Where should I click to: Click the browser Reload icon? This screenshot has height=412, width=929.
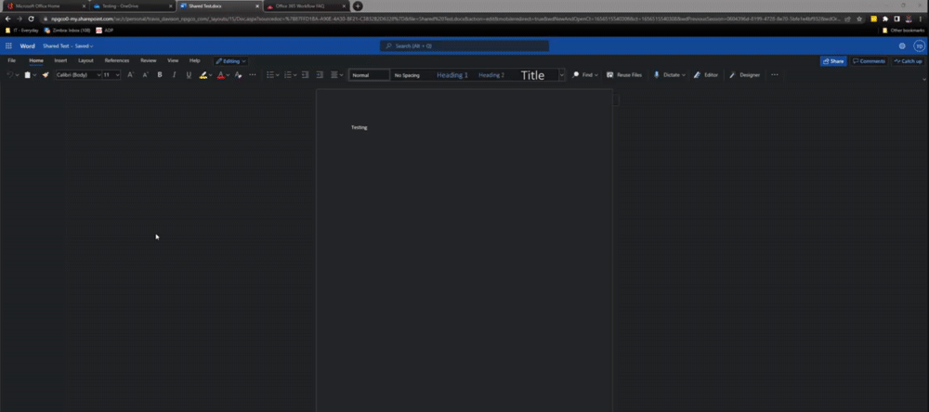31,19
